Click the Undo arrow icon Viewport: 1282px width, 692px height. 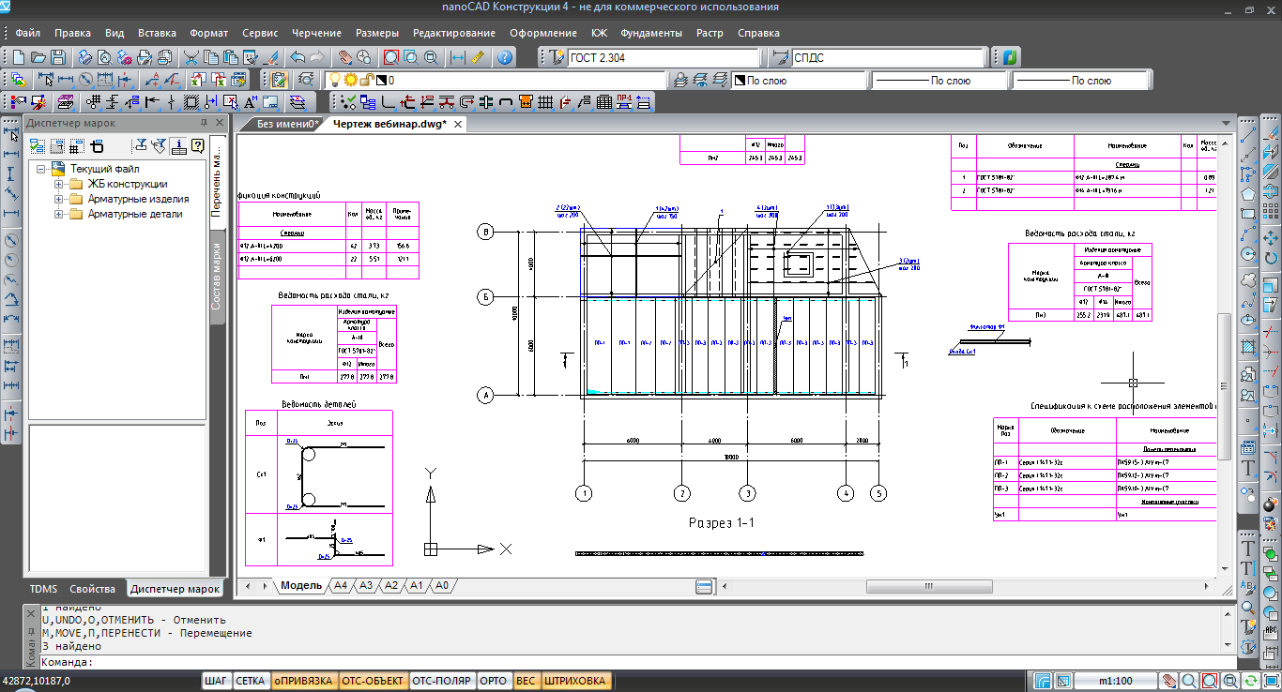point(298,57)
